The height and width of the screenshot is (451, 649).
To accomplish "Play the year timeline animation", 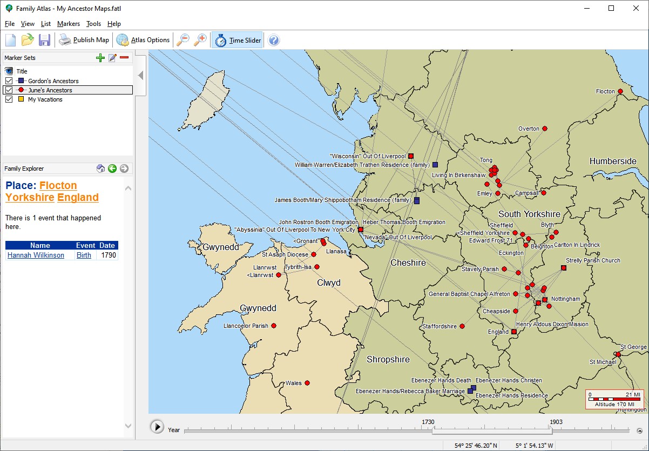I will point(157,427).
